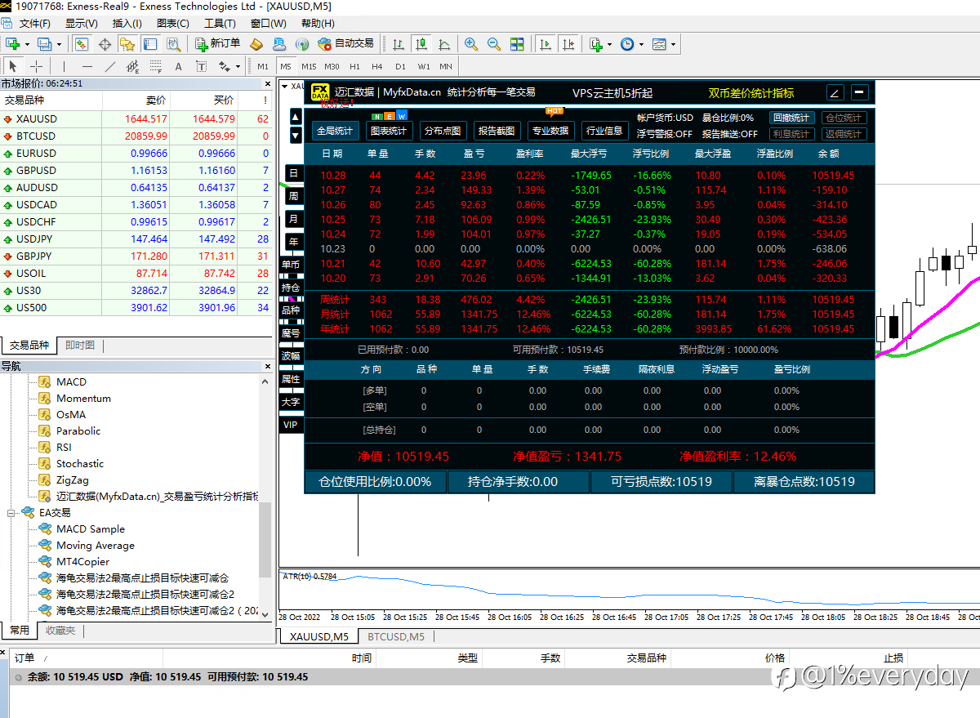This screenshot has height=718, width=980.
Task: Select the text A tool
Action: click(x=179, y=66)
